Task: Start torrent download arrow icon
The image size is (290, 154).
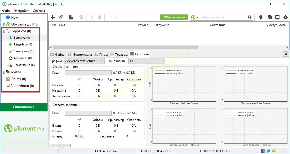Action: click(92, 17)
